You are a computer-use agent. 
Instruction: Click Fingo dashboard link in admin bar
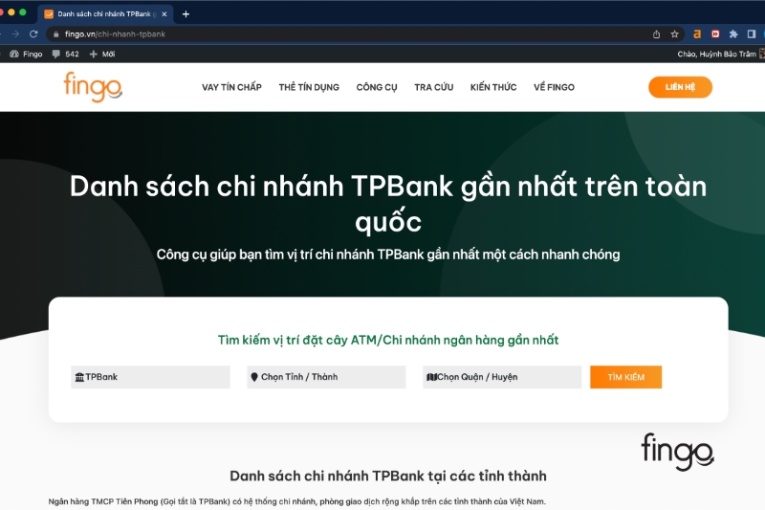27,55
